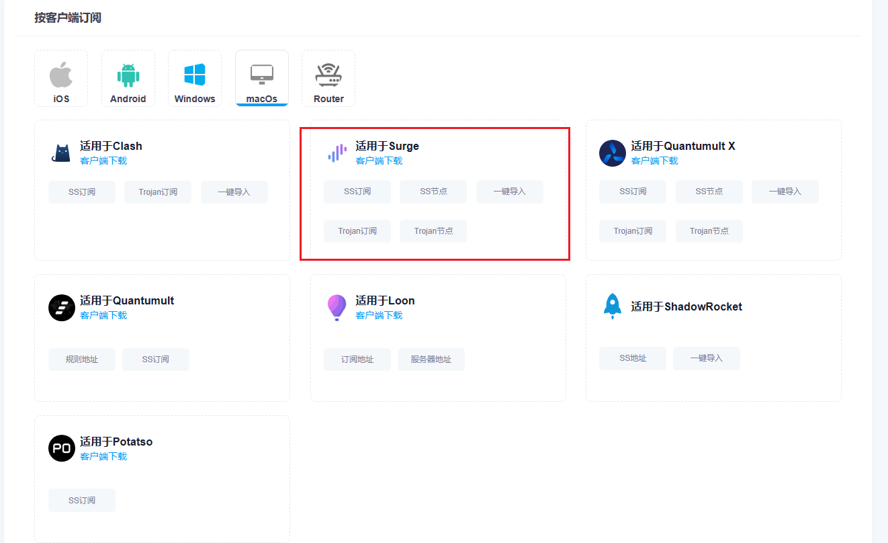Open Clash 客户端下载 link
888x543 pixels.
[103, 161]
